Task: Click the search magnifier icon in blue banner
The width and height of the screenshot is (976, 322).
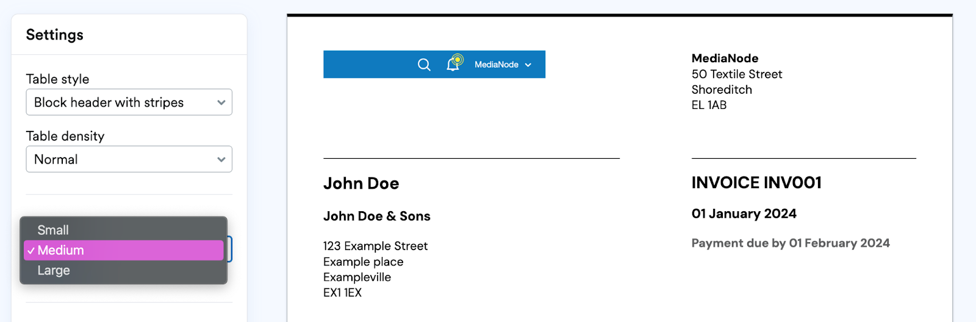Action: tap(424, 65)
